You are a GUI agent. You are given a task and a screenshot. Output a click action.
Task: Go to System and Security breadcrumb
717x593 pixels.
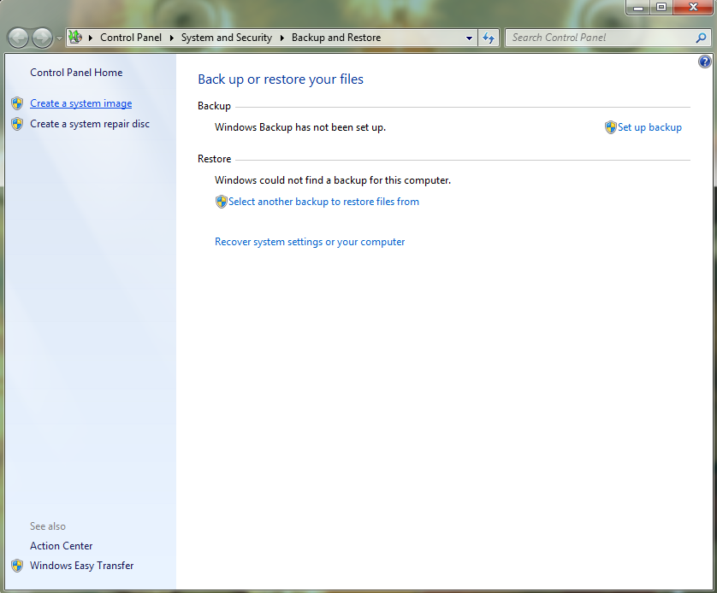coord(227,38)
